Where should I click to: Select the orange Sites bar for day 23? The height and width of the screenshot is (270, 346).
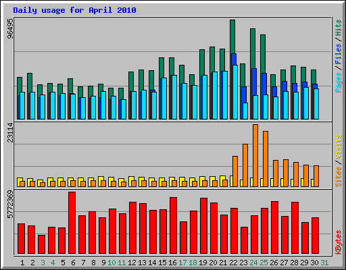245,165
